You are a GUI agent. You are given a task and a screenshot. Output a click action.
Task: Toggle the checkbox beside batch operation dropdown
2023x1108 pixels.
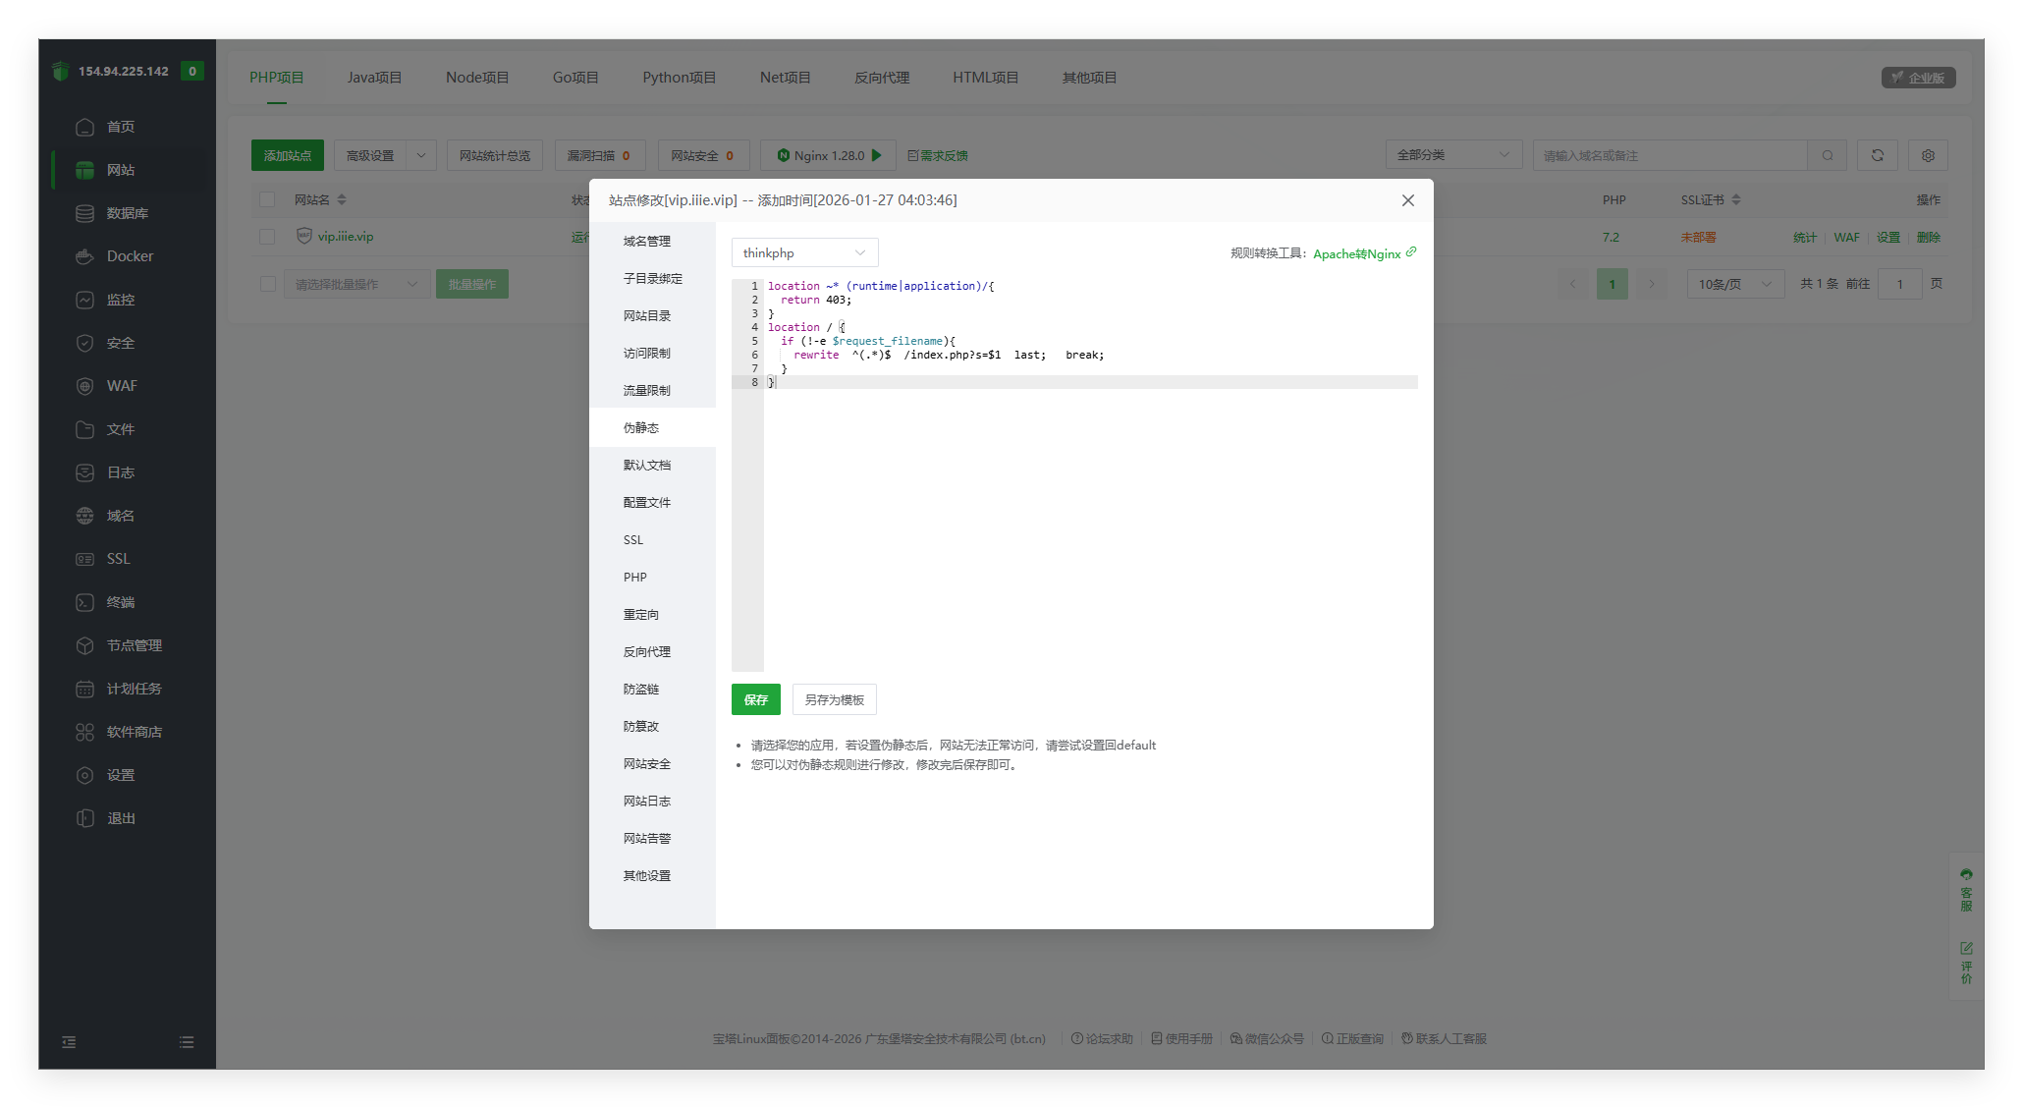tap(267, 284)
